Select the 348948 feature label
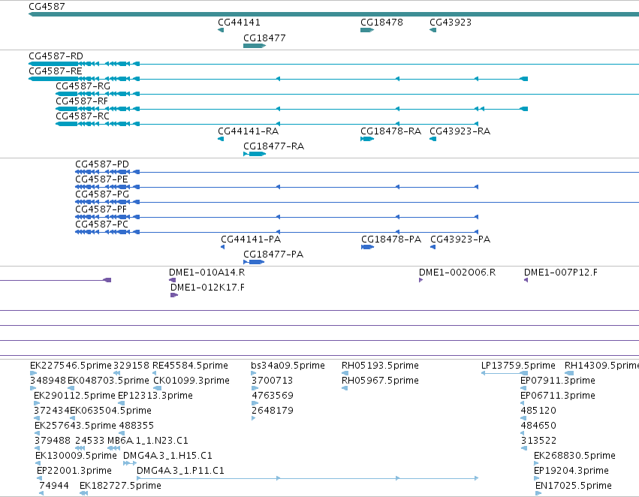 tap(48, 381)
